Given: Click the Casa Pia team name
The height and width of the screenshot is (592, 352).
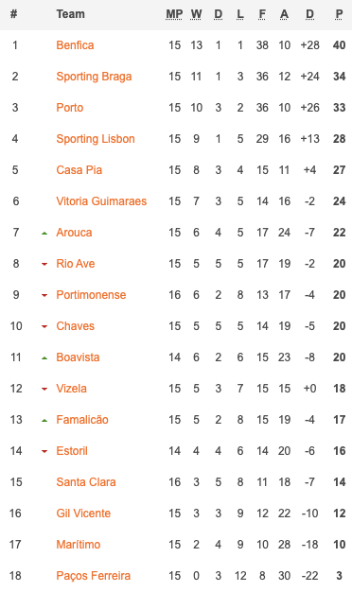Looking at the screenshot, I should click(79, 170).
